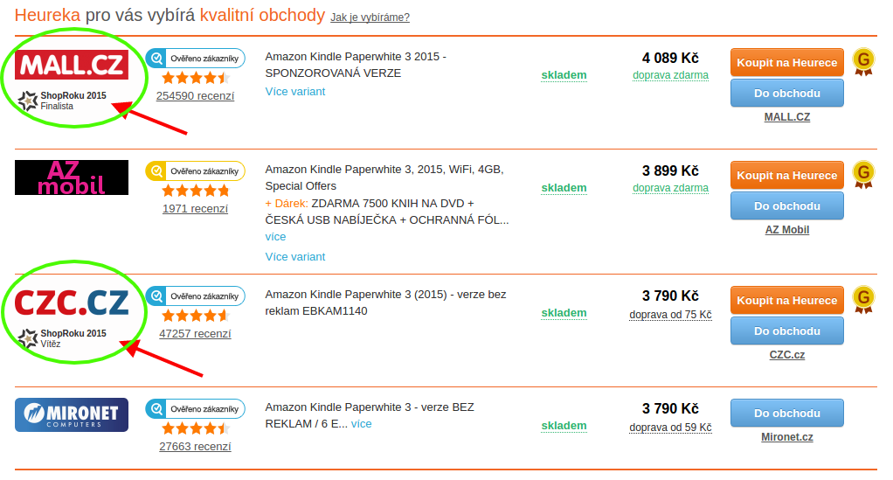Click the AZ mobil shop logo

coord(72,177)
